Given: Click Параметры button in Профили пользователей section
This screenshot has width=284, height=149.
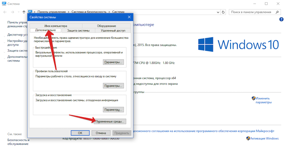Looking at the screenshot, I should point(113,86).
